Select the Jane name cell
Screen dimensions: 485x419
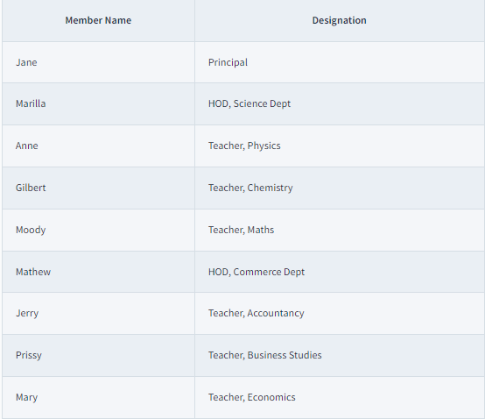98,62
